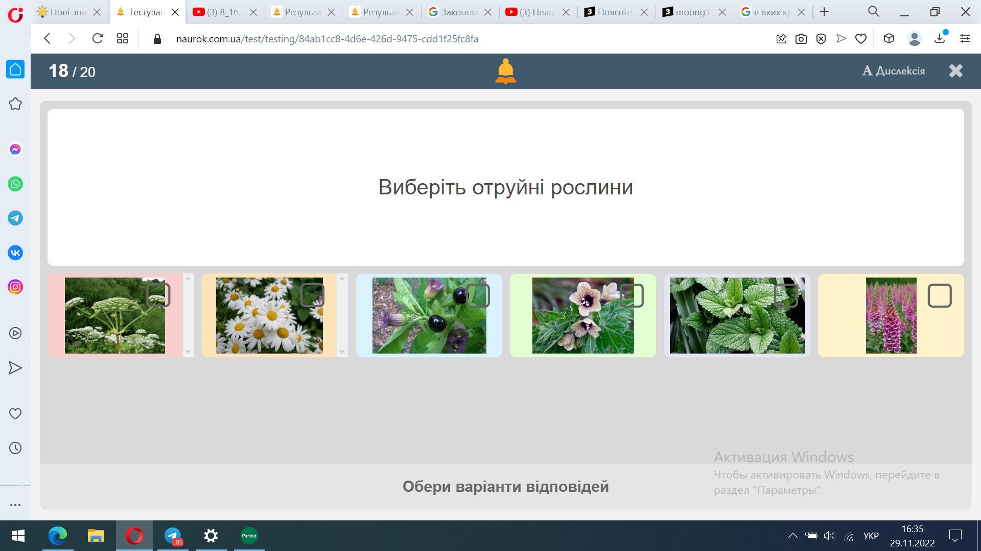The width and height of the screenshot is (981, 551).
Task: Enable the Дислексія font mode
Action: (893, 71)
